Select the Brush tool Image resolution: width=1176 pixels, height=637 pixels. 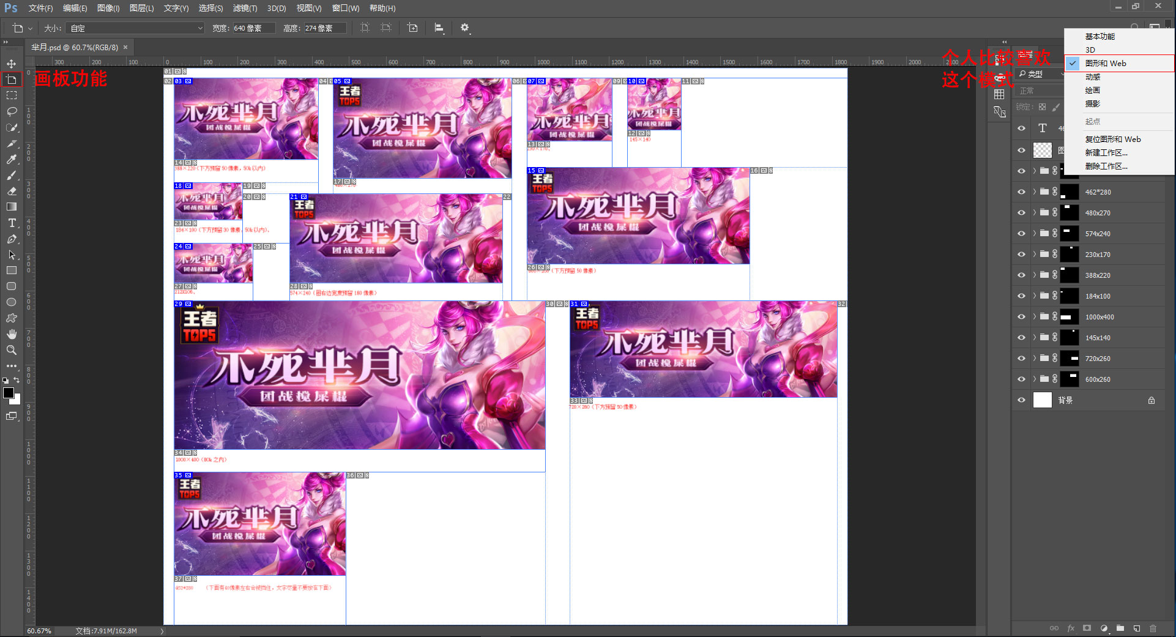point(12,175)
